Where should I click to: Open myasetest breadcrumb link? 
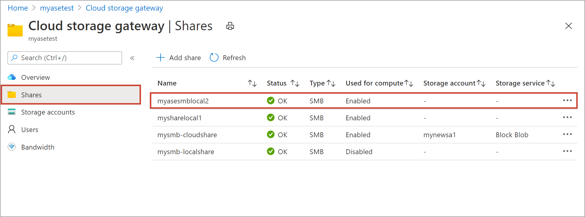coord(57,8)
